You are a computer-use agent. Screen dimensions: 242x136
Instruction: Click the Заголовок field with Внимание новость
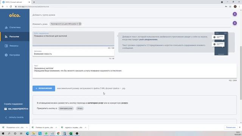click(x=73, y=53)
